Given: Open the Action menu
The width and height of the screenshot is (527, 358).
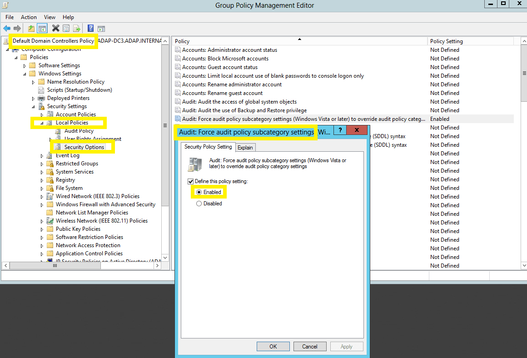Looking at the screenshot, I should point(29,17).
